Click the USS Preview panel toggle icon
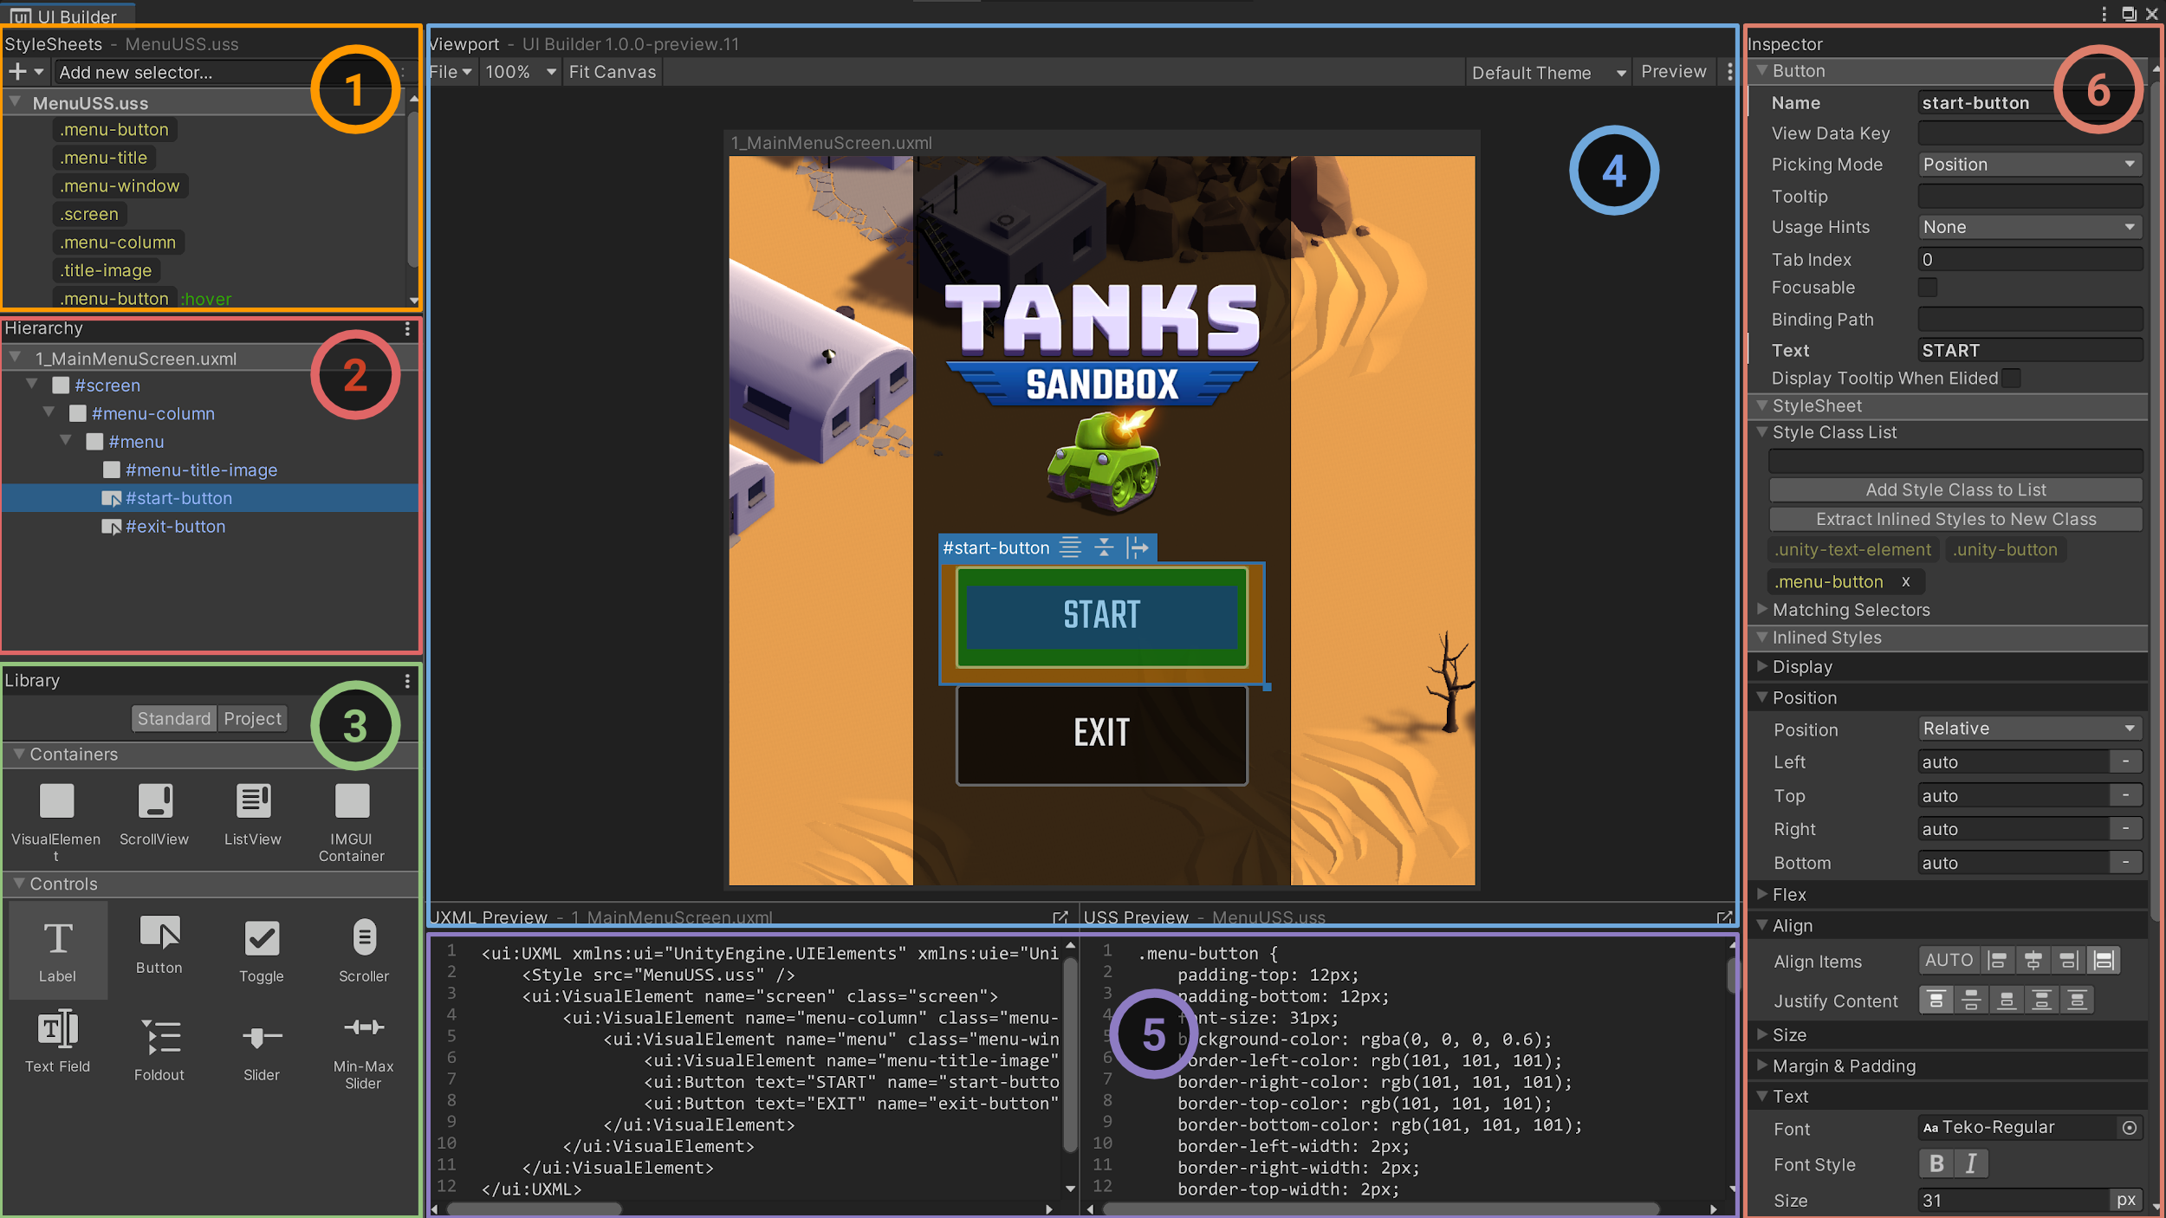 [x=1724, y=917]
